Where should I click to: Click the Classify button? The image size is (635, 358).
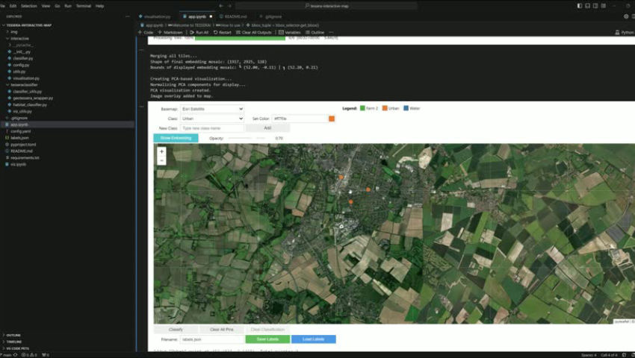point(176,330)
